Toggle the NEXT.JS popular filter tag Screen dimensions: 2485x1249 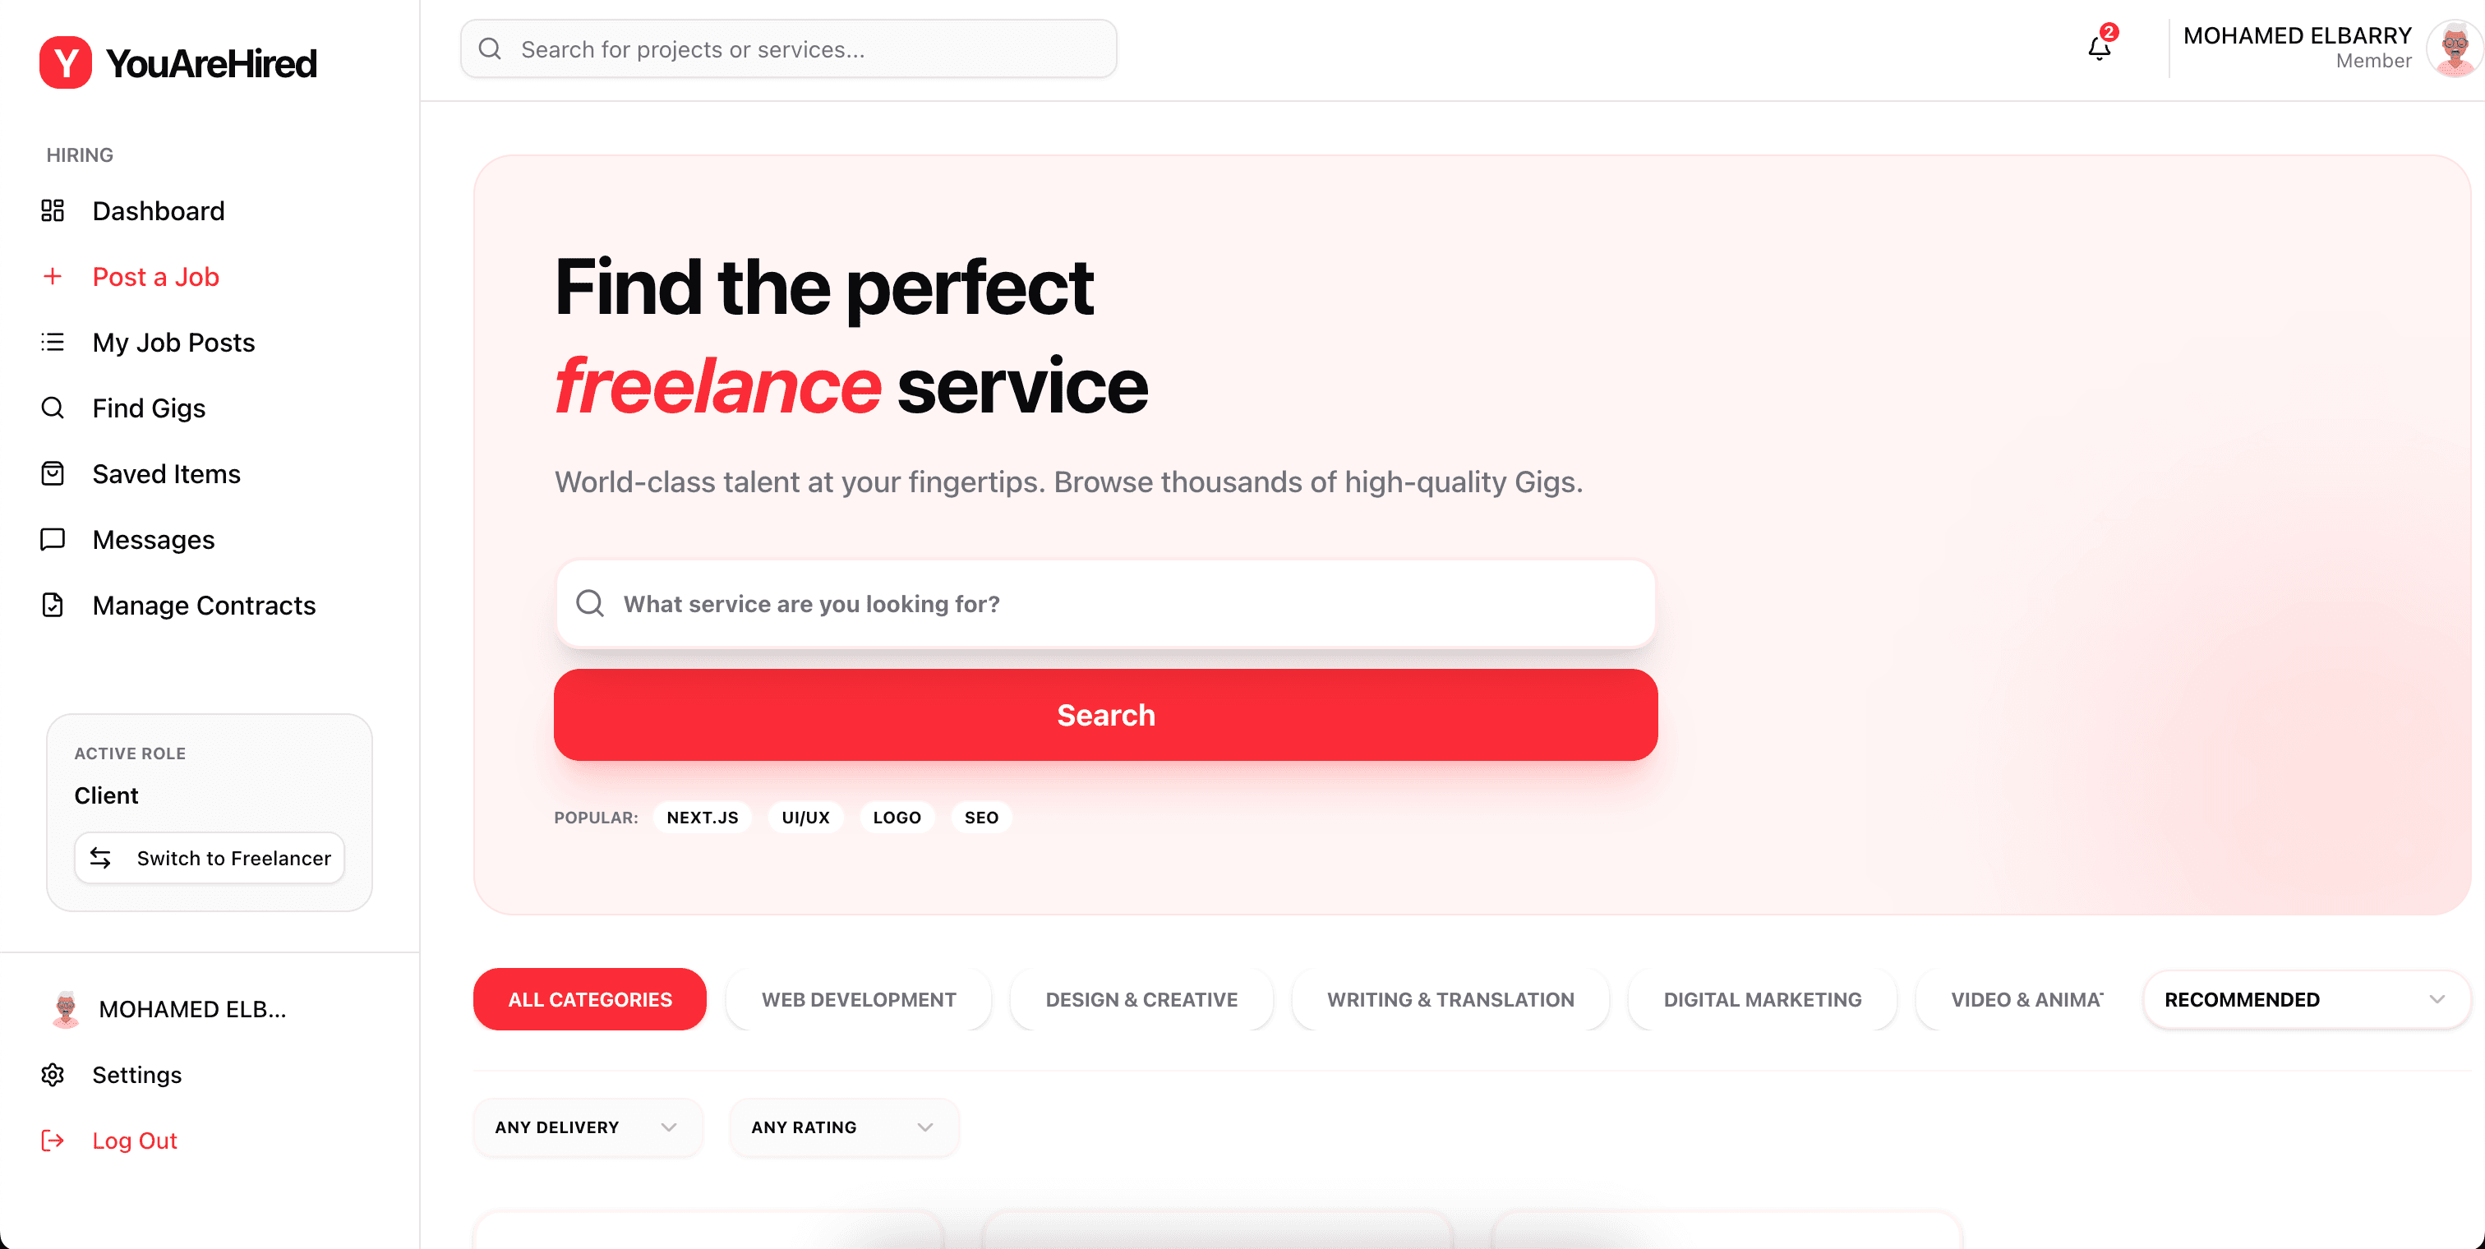coord(703,817)
